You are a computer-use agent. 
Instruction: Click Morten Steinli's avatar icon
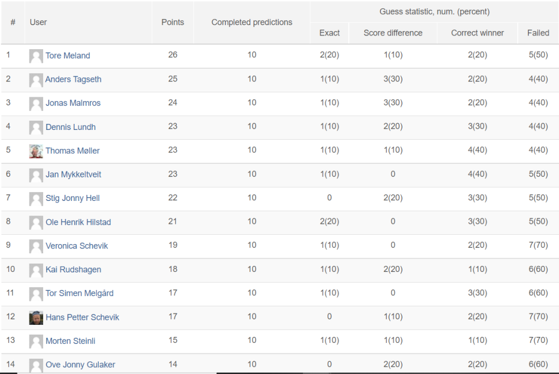coord(36,341)
